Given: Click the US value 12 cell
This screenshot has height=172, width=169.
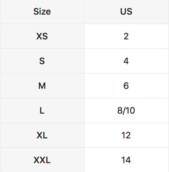Looking at the screenshot, I should (x=126, y=135).
